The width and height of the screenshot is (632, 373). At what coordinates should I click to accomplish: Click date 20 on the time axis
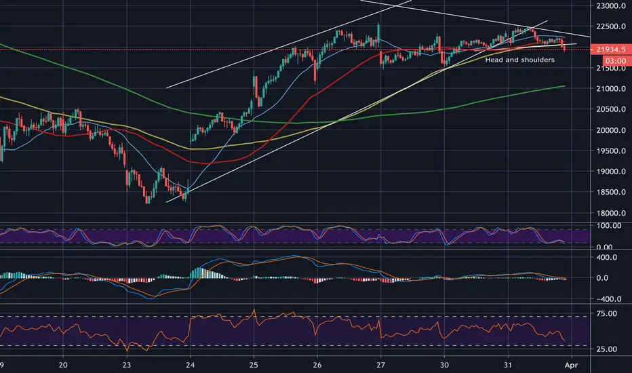coord(63,365)
